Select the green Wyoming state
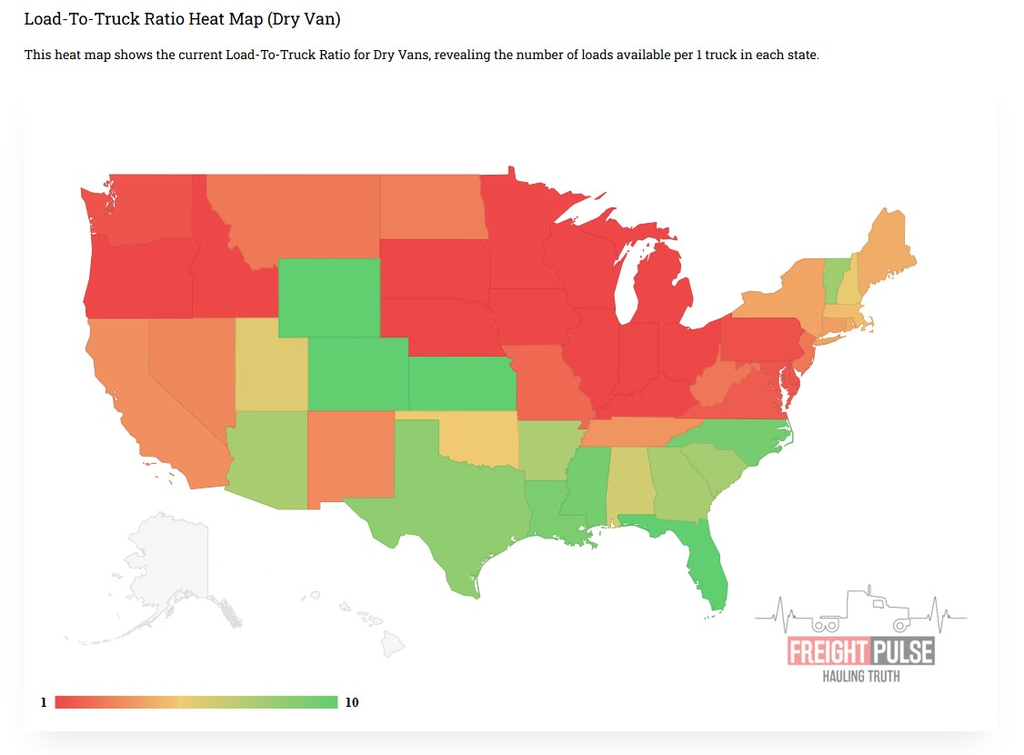Screen dimensions: 1024x755 pyautogui.click(x=328, y=297)
